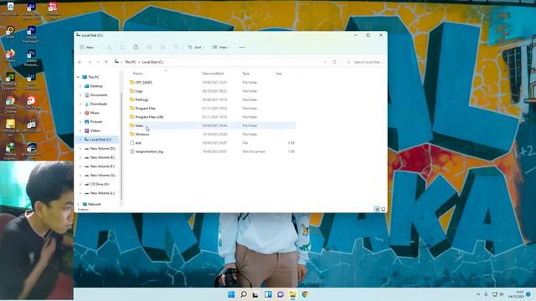Sort by Date modified column header
This screenshot has height=301, width=536.
(213, 74)
